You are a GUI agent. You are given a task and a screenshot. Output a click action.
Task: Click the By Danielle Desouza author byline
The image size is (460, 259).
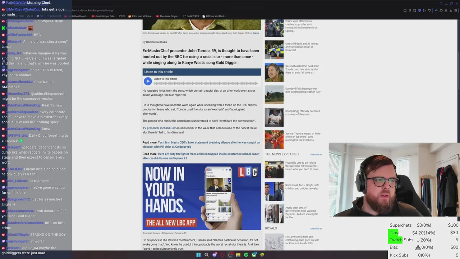[x=155, y=42]
